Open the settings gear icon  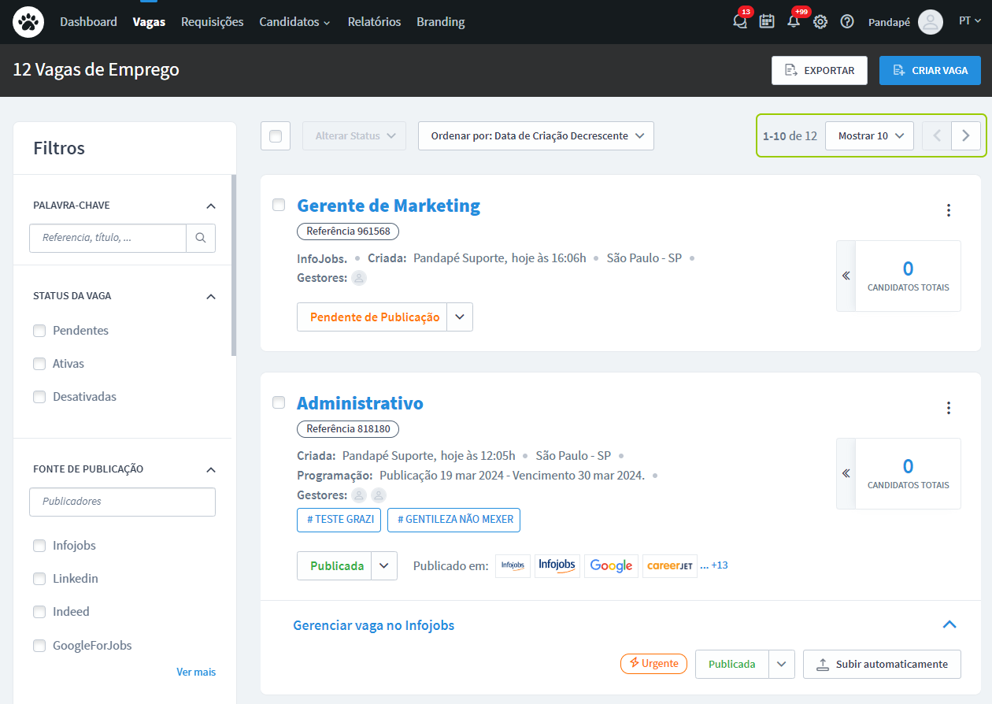820,22
